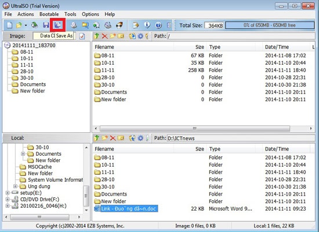Click the Local tree scroll down arrow
Screen dimensions: 319x232
pos(86,210)
